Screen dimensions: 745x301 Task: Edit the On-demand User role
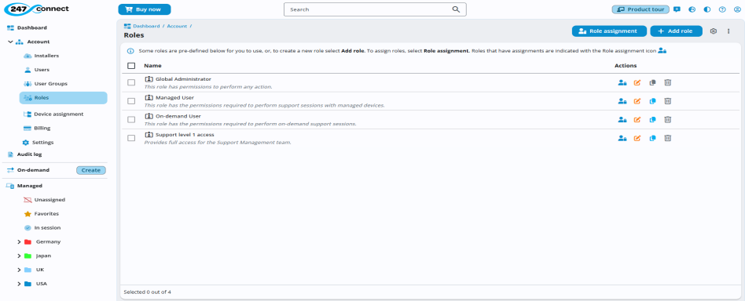pos(637,119)
